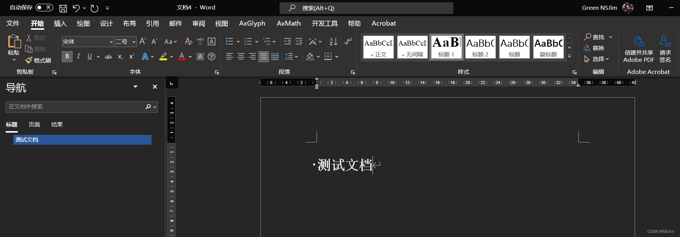This screenshot has height=237, width=680.
Task: Apply the Subtitle (副标题) style
Action: coord(548,47)
